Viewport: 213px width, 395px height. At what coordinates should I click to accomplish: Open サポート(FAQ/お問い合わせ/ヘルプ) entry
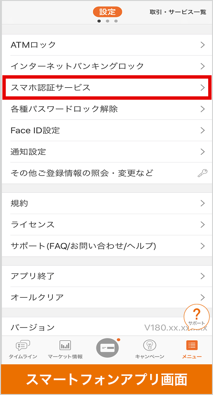107,246
